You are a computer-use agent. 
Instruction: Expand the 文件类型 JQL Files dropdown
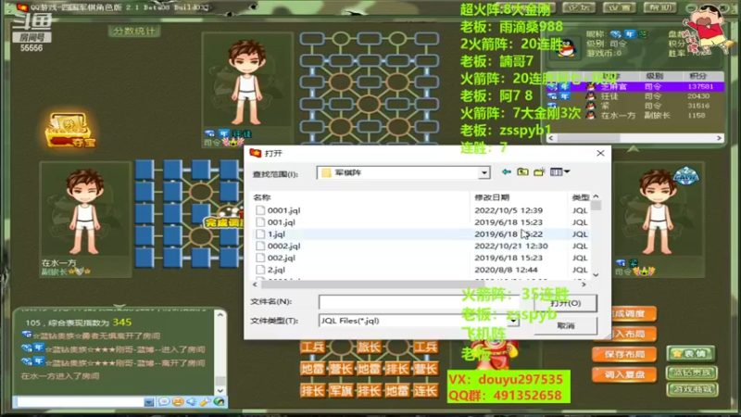click(514, 321)
